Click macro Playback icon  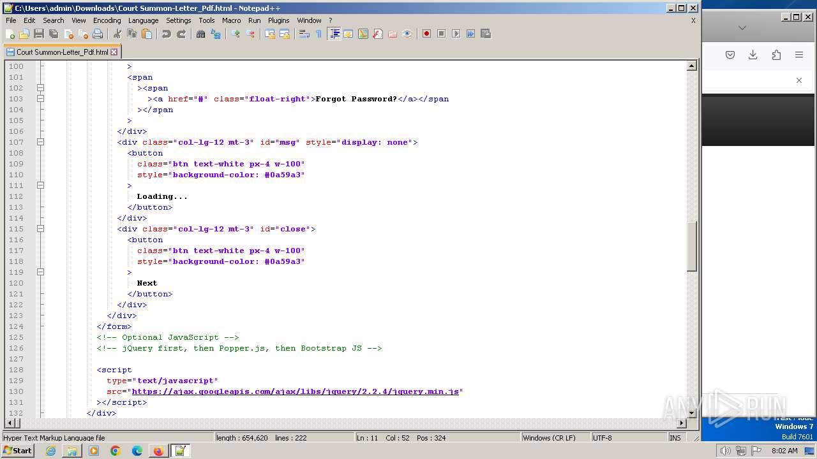pos(456,34)
